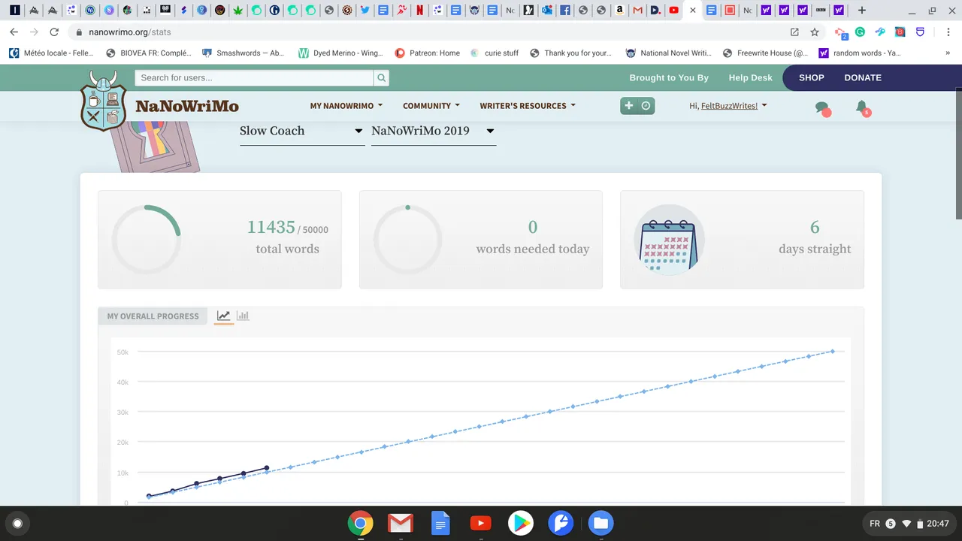Click the words needed today progress ring
The width and height of the screenshot is (962, 541).
coord(408,239)
